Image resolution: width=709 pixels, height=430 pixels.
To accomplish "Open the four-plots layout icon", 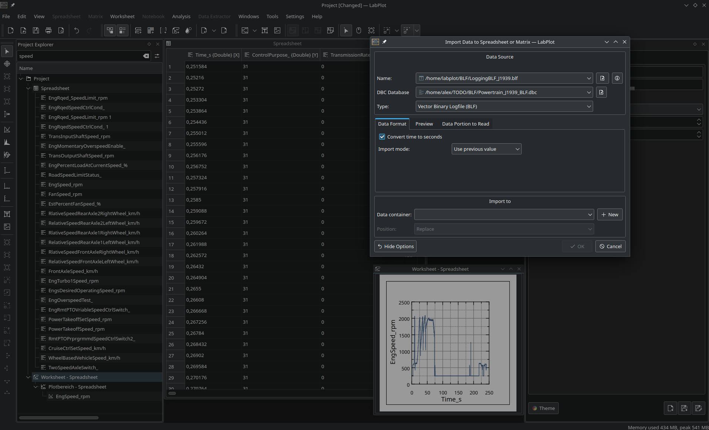I will click(x=318, y=30).
